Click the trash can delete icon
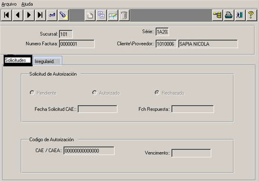 [x=124, y=15]
